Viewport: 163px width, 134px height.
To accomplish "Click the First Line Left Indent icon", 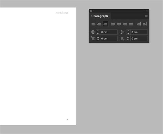I will (x=93, y=38).
